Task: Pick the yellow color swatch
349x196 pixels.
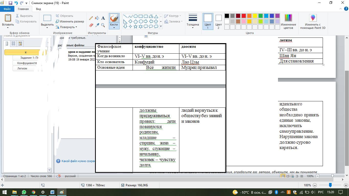Action: point(255,16)
